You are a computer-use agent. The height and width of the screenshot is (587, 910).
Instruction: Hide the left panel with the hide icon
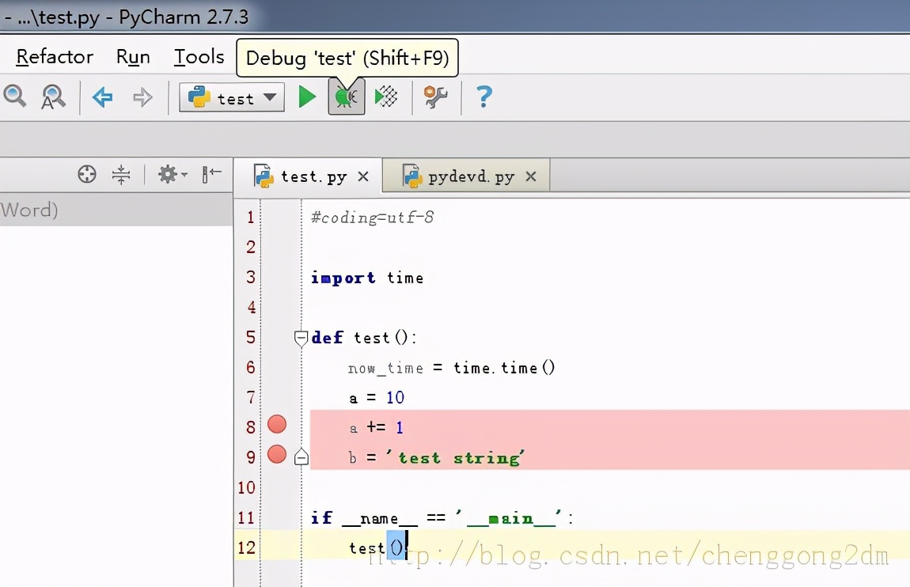click(x=211, y=174)
